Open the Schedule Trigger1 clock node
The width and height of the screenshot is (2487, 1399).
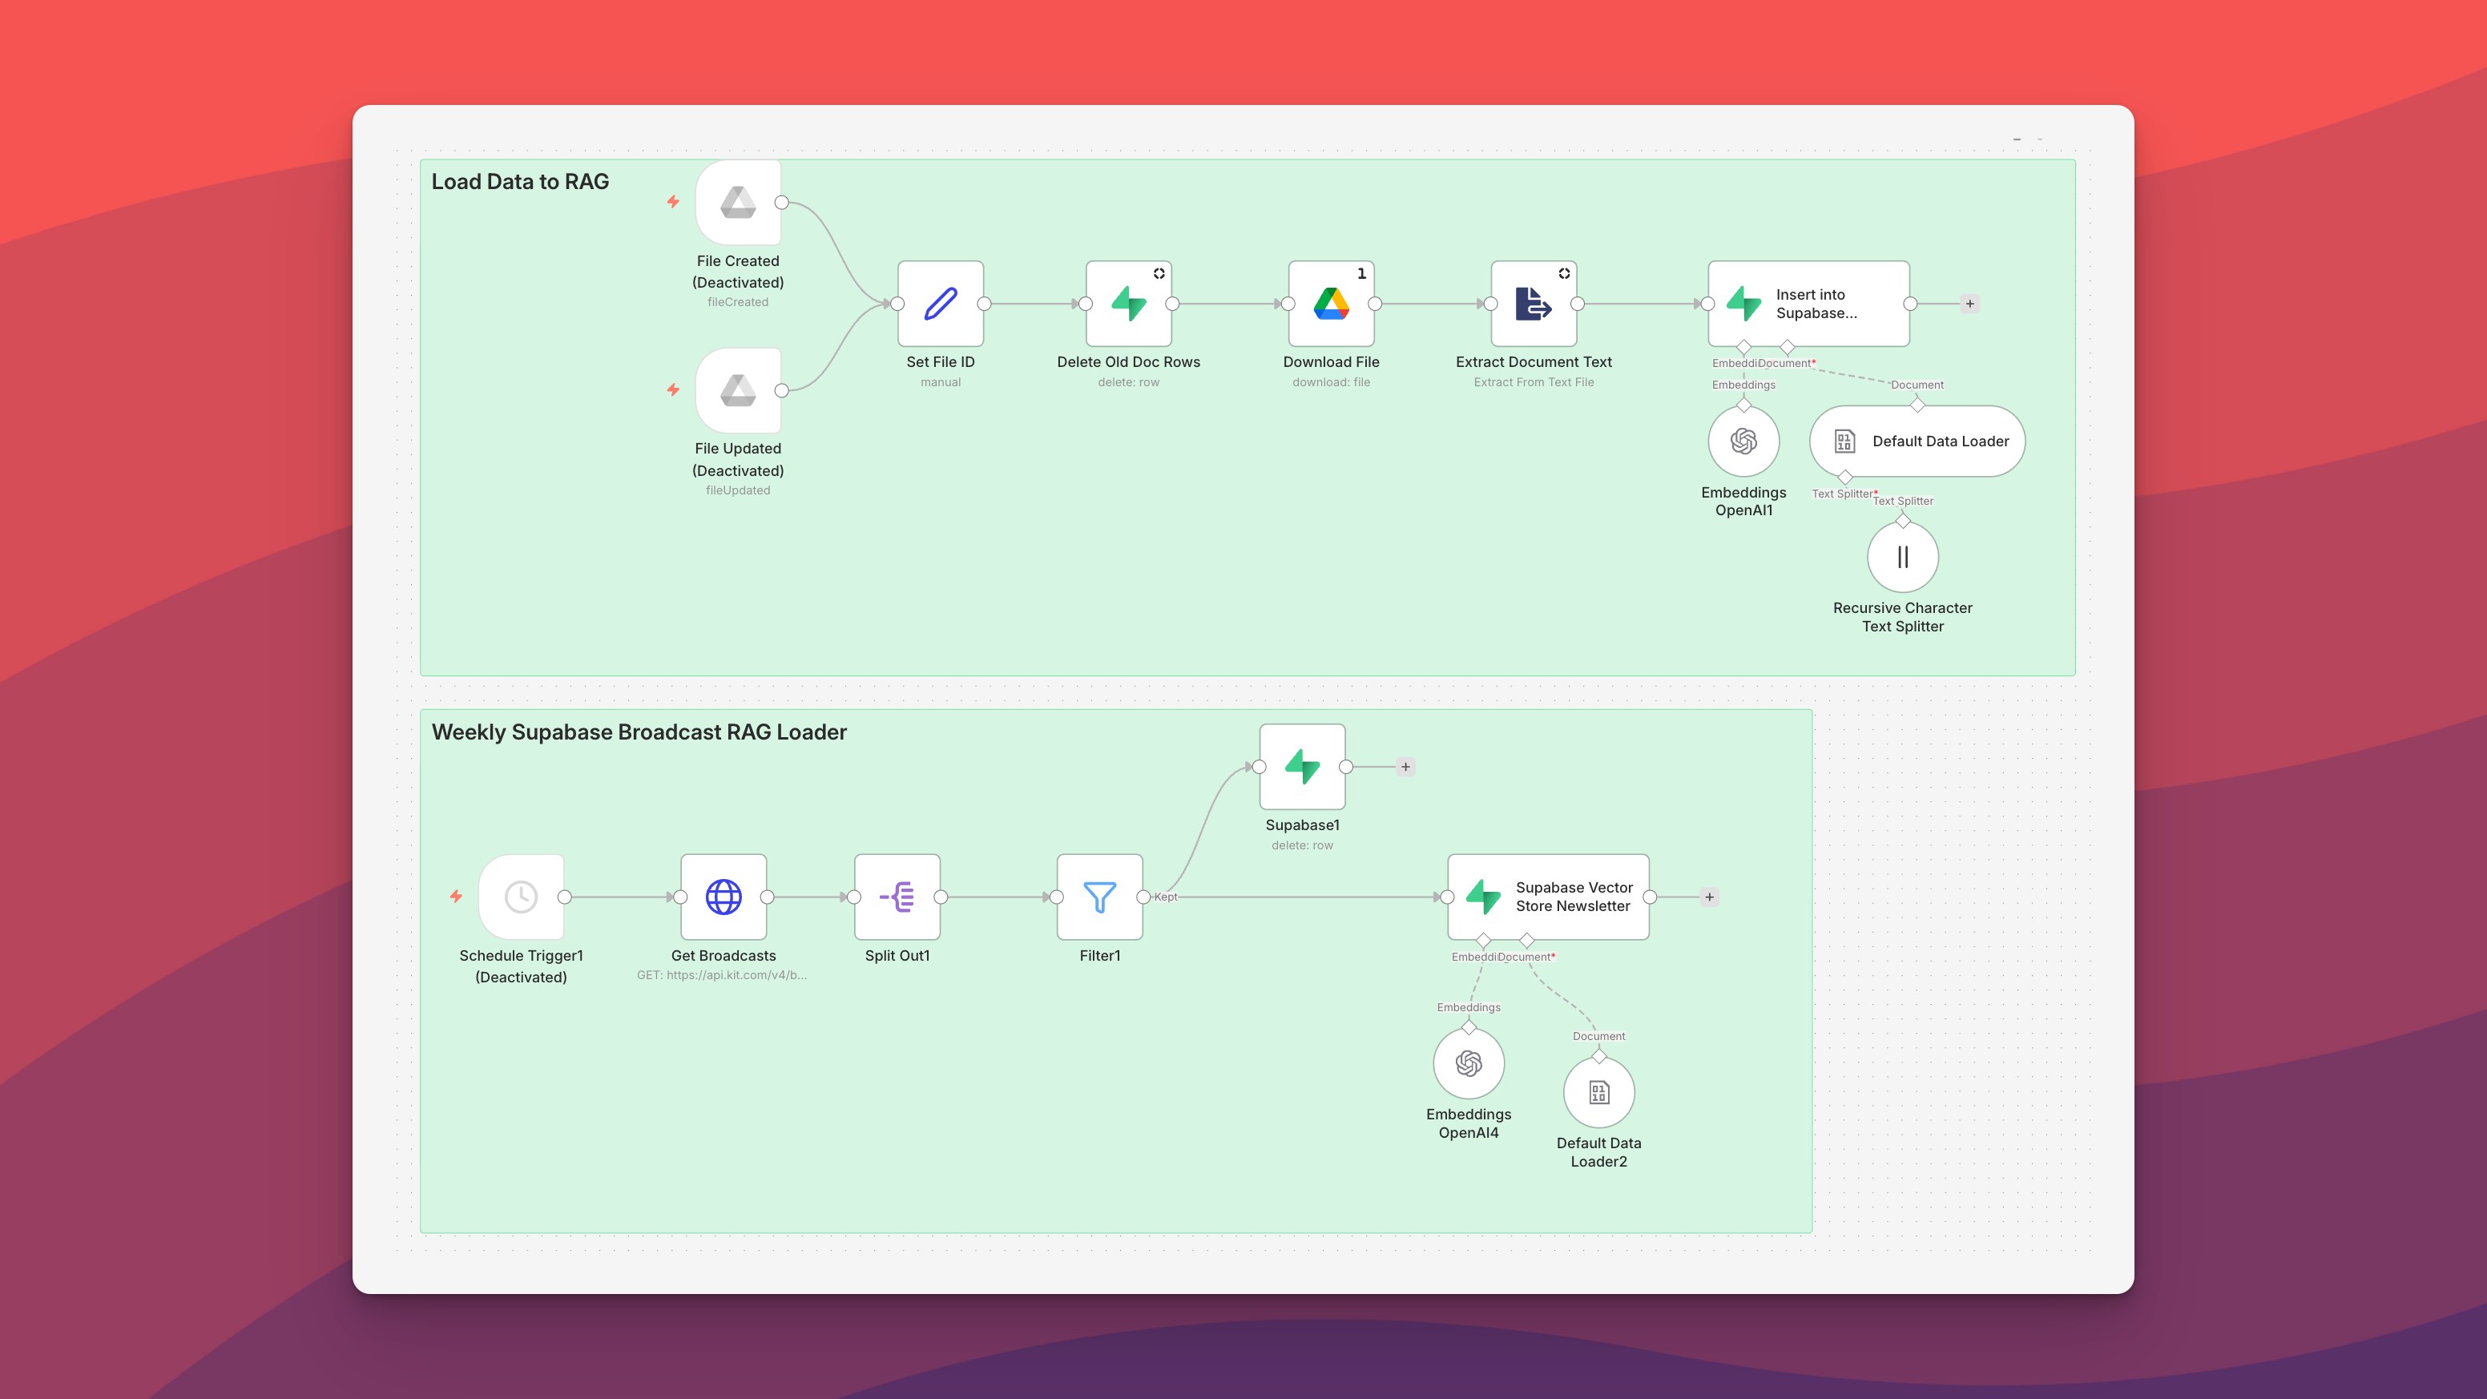click(x=522, y=897)
